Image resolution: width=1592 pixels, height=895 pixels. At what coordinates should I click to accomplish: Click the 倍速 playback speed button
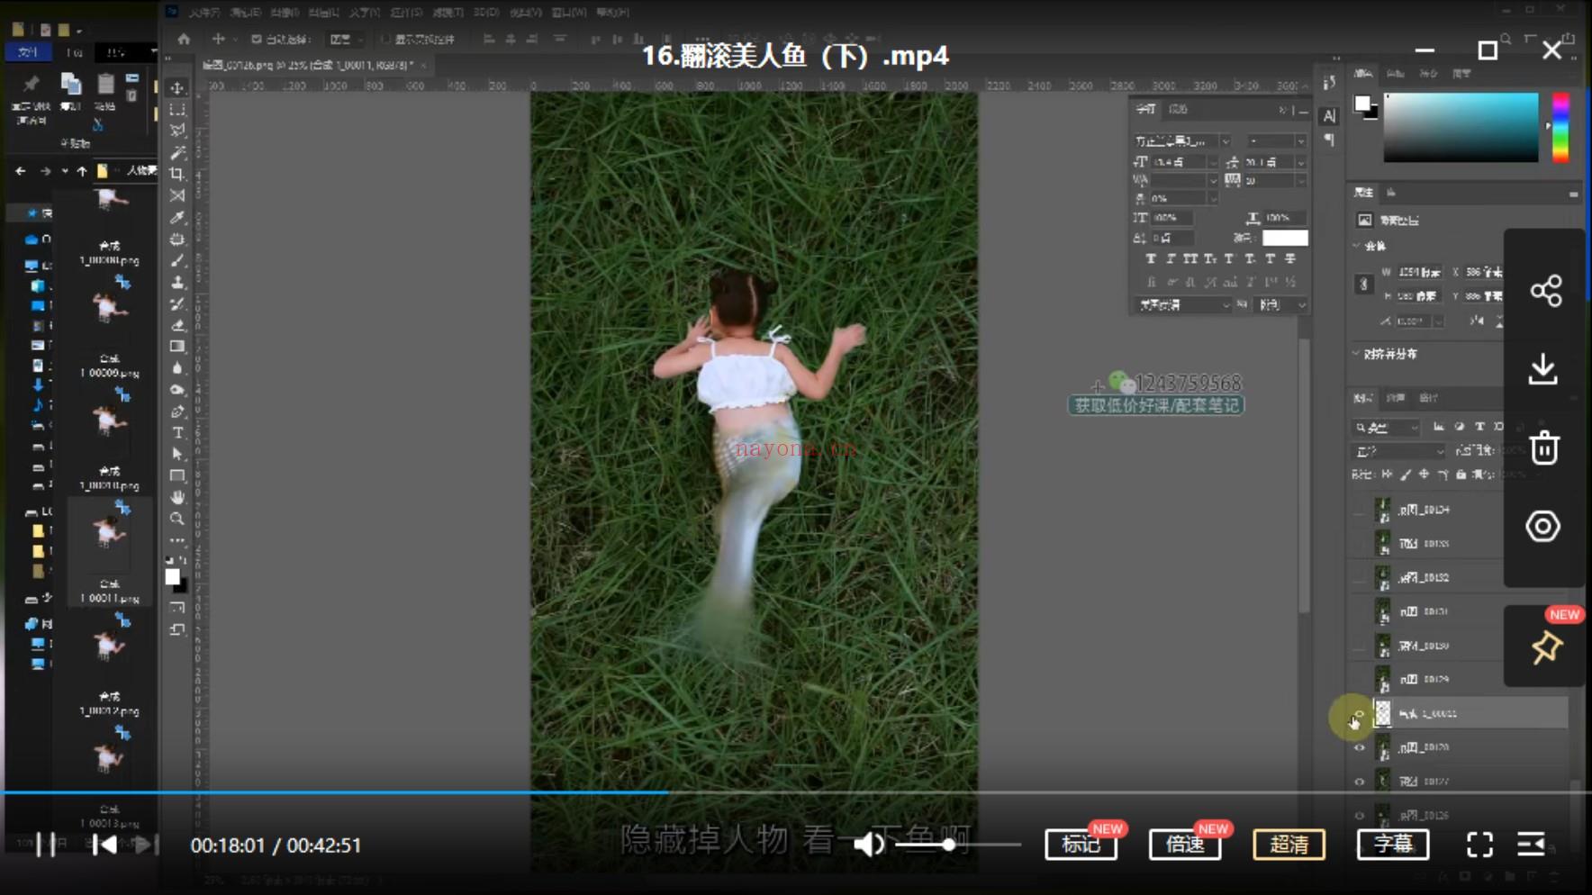coord(1185,845)
